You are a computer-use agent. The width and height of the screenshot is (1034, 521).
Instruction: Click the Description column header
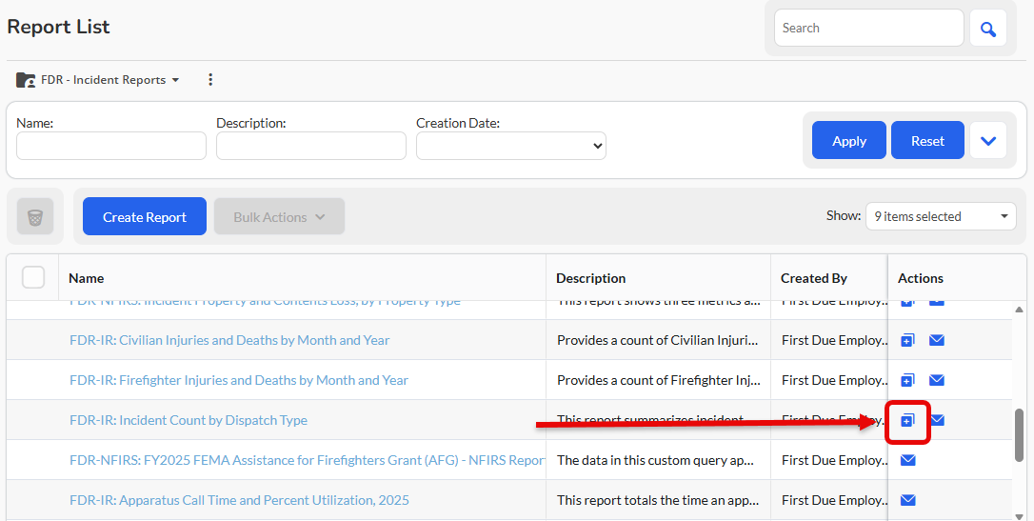tap(591, 278)
